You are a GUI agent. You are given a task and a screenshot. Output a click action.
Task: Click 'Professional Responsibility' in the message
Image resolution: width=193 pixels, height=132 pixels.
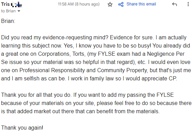click(x=52, y=70)
